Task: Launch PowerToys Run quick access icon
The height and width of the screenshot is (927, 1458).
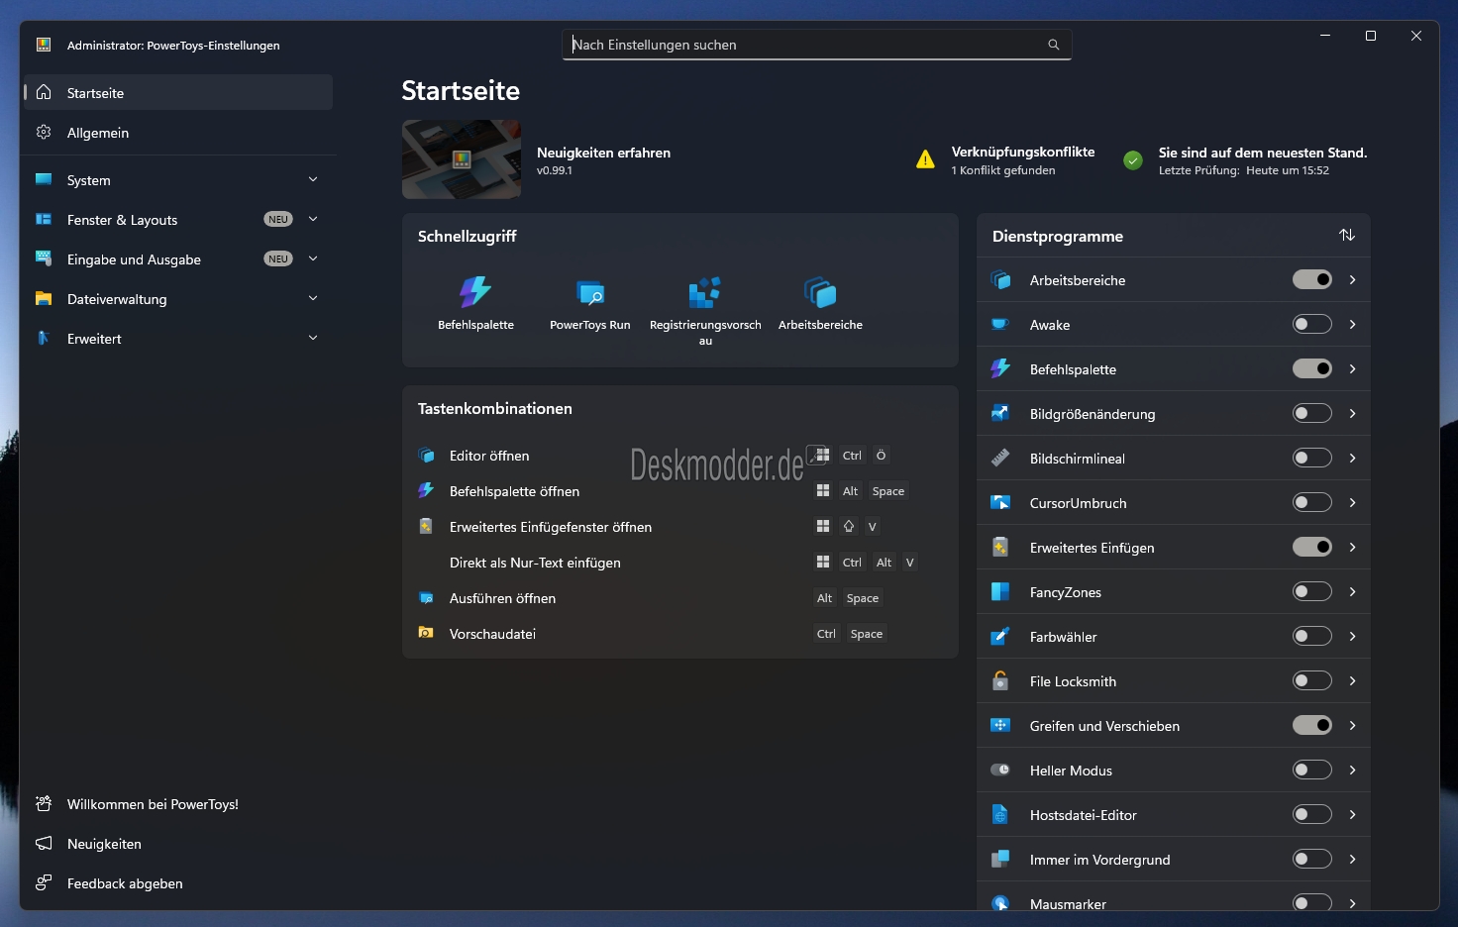Action: click(x=590, y=293)
